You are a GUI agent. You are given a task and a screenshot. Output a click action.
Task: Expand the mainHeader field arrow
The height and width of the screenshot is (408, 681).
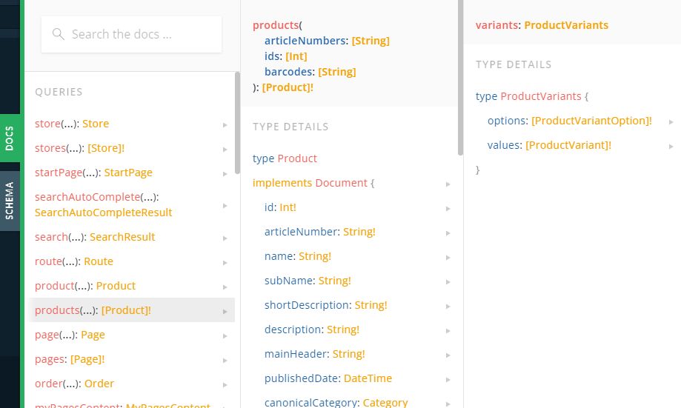click(448, 355)
